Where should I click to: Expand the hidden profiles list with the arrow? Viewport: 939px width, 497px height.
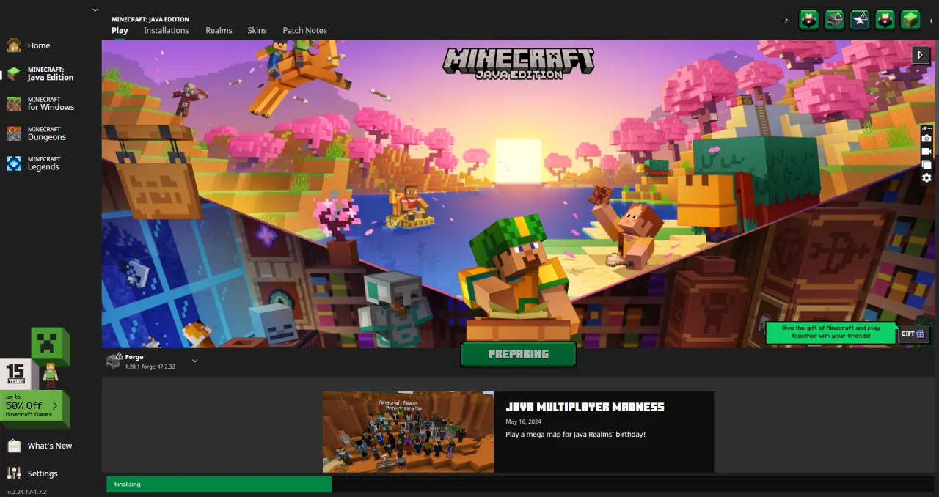(786, 20)
